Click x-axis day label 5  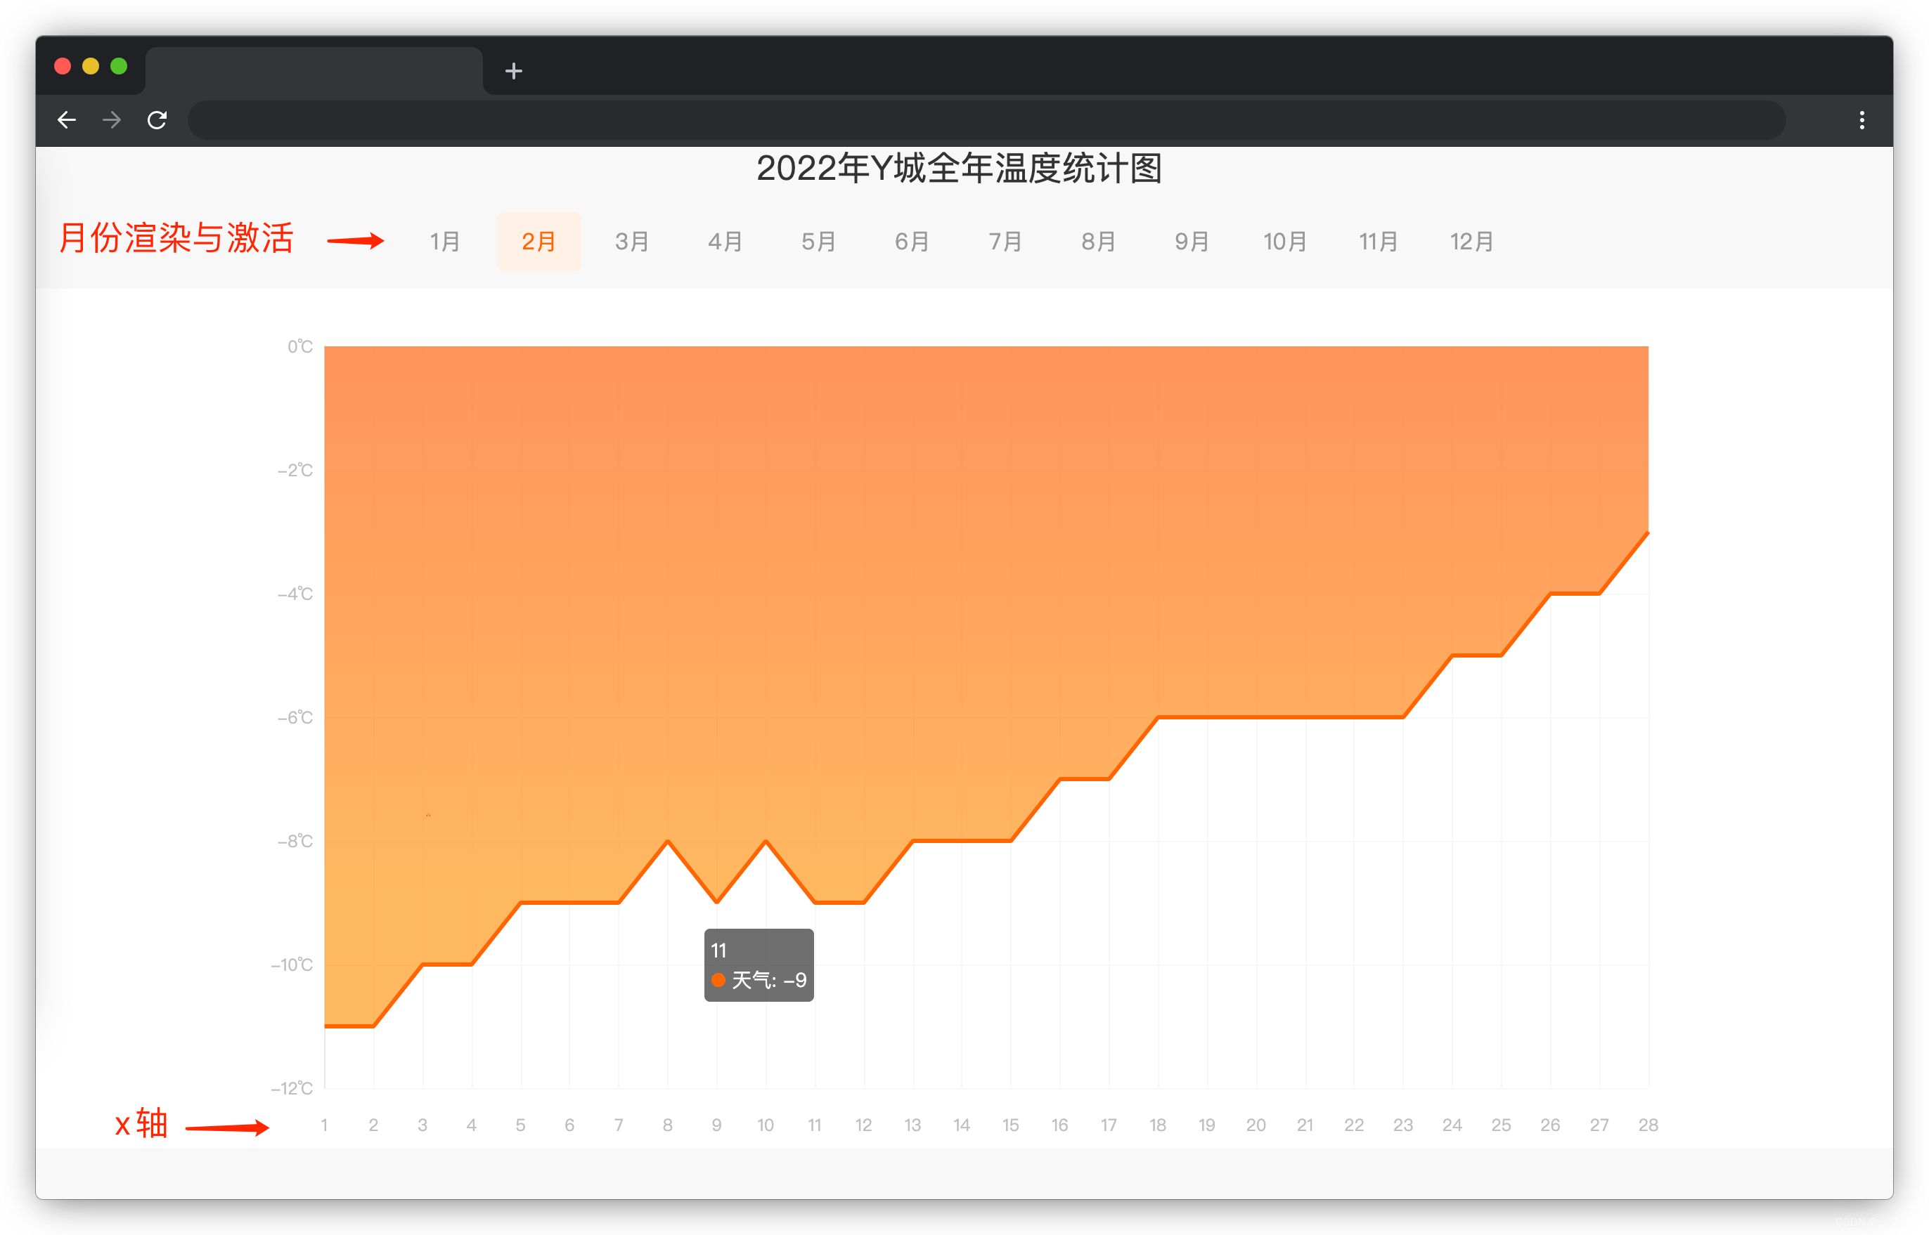coord(521,1125)
